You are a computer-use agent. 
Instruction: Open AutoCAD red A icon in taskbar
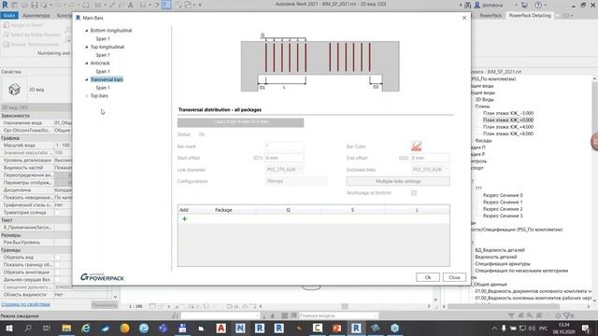[221, 328]
